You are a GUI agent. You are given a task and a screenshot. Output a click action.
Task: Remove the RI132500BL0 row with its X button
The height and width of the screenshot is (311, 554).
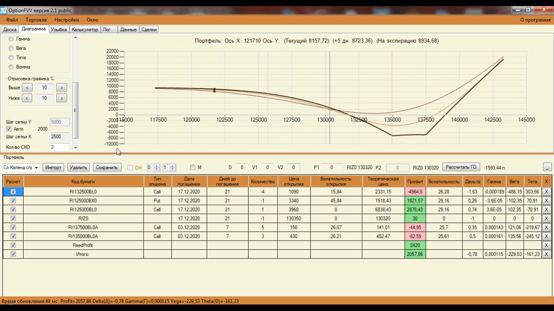[x=546, y=192]
